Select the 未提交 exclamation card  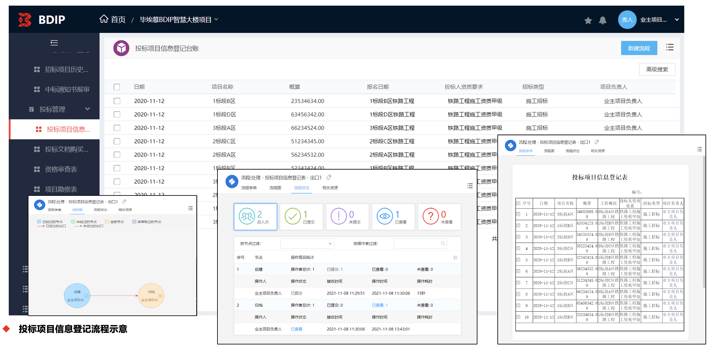click(347, 217)
